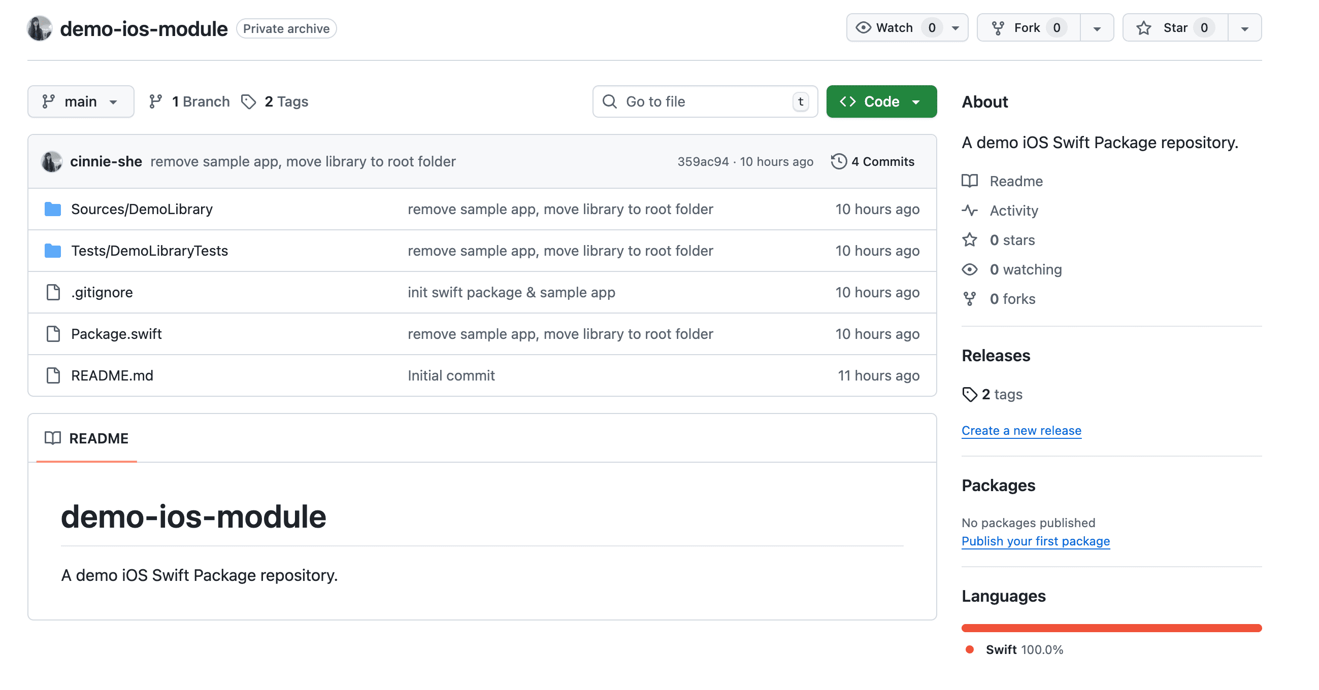Click the Package.swift file icon
Viewport: 1319px width, 690px height.
53,334
